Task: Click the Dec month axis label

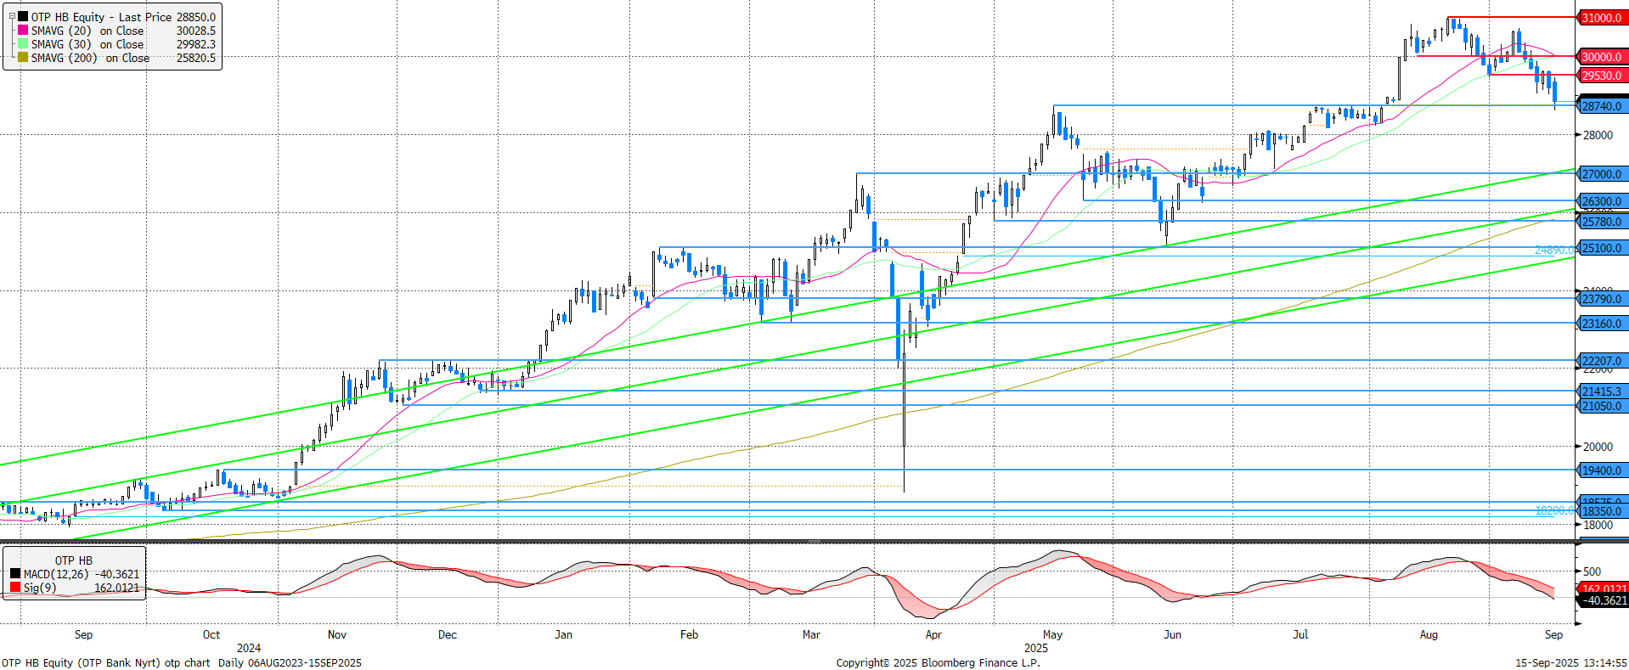Action: coord(448,634)
